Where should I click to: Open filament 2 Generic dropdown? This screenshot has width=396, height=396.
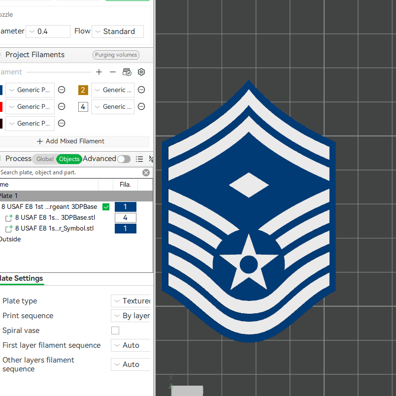[x=113, y=90]
